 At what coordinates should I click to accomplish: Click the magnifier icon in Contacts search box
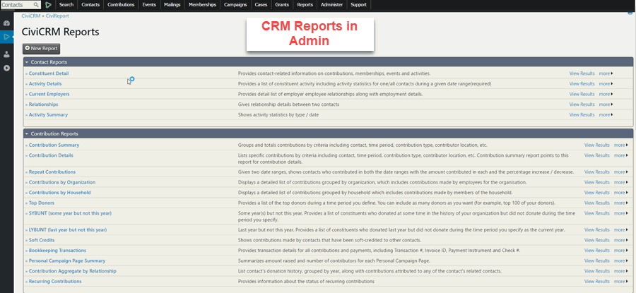pos(36,5)
